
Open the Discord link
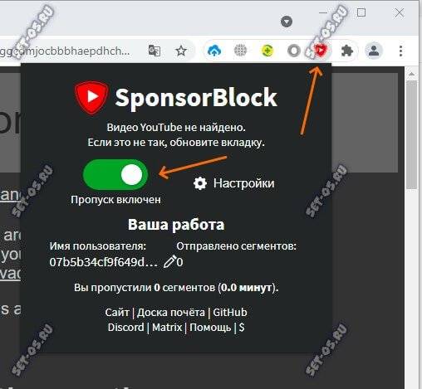126,328
